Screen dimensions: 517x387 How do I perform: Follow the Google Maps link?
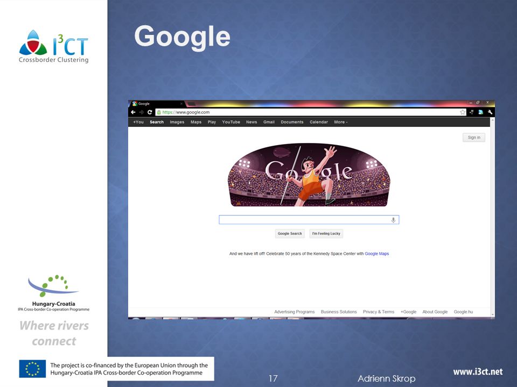(x=376, y=254)
